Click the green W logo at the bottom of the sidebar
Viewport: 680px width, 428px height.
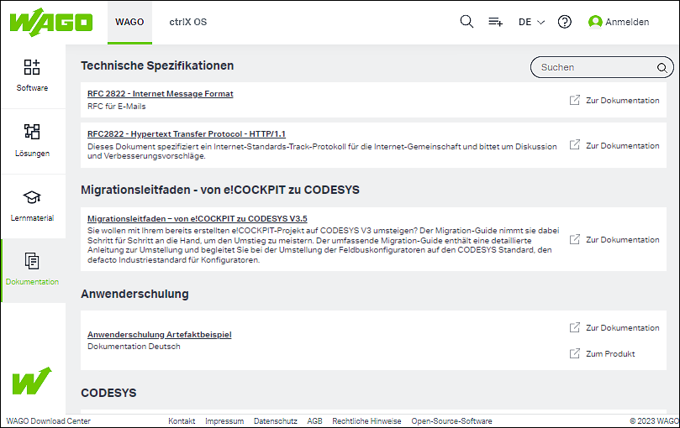[32, 381]
